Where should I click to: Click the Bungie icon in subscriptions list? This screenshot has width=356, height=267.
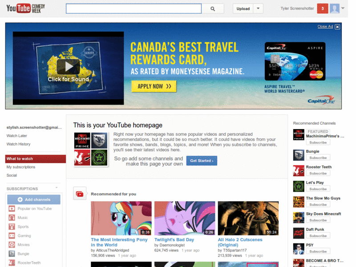tap(12, 254)
